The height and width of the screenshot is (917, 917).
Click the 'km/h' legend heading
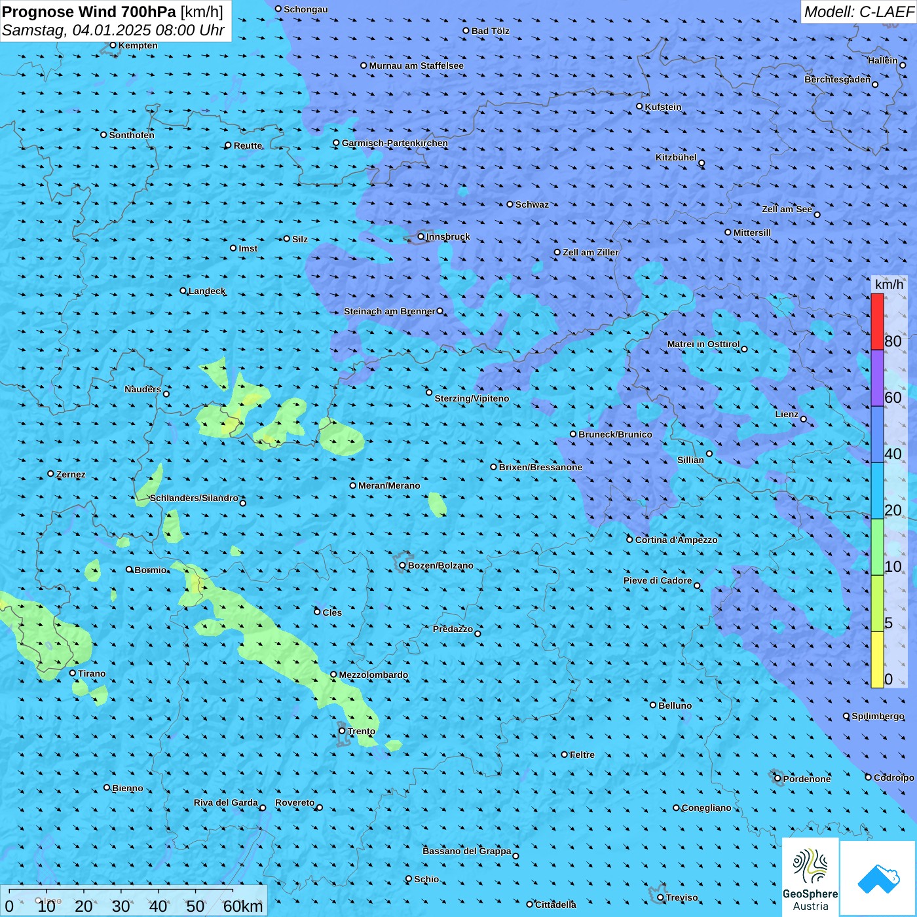889,284
